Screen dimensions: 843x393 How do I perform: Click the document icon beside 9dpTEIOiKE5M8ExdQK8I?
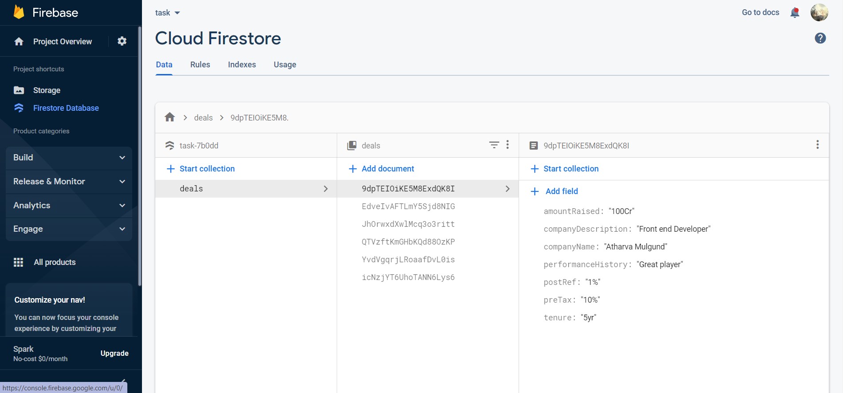[534, 145]
